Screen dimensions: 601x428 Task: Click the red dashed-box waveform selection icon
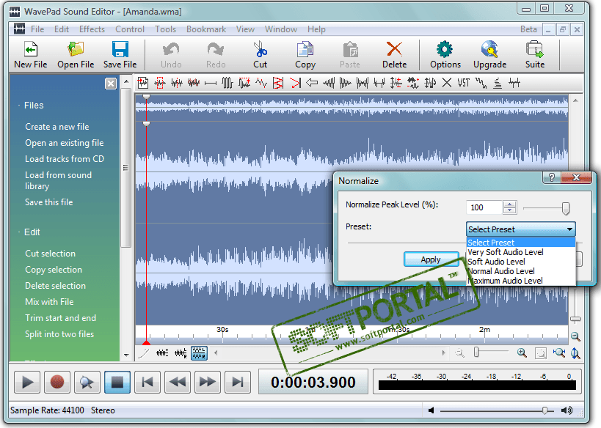[160, 83]
